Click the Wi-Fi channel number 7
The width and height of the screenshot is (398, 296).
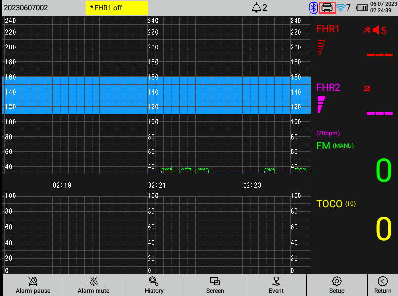[348, 8]
